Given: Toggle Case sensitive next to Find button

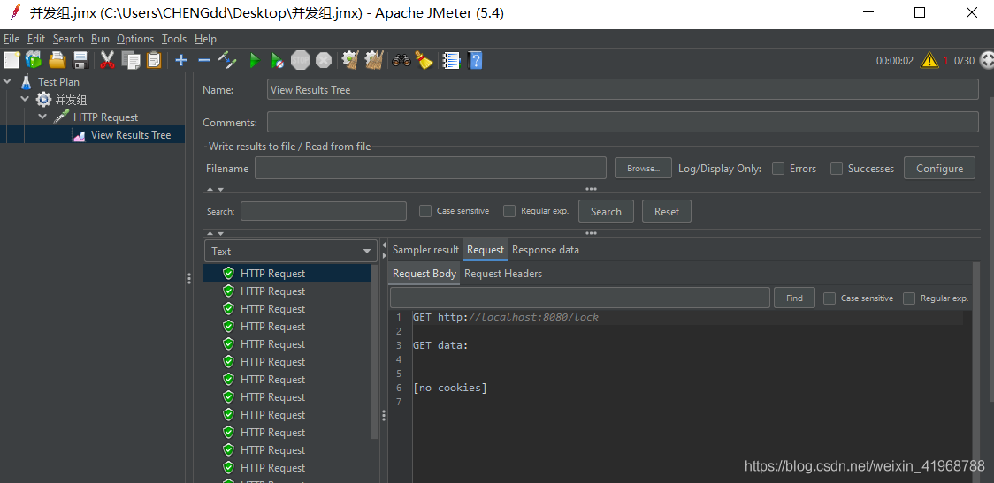Looking at the screenshot, I should click(x=830, y=298).
